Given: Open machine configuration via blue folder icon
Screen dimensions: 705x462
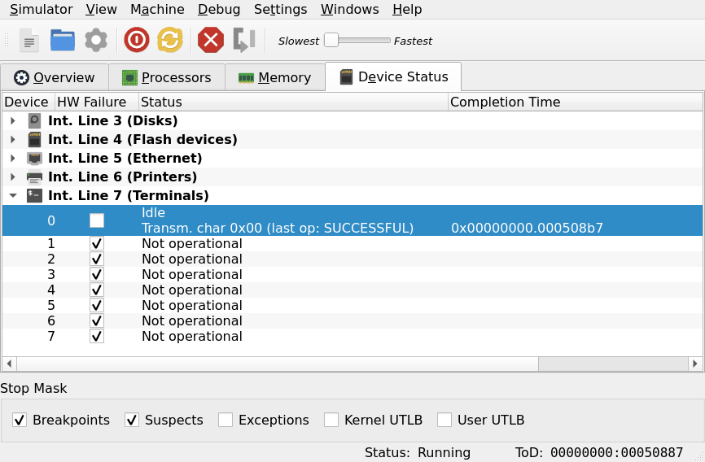Looking at the screenshot, I should (63, 41).
